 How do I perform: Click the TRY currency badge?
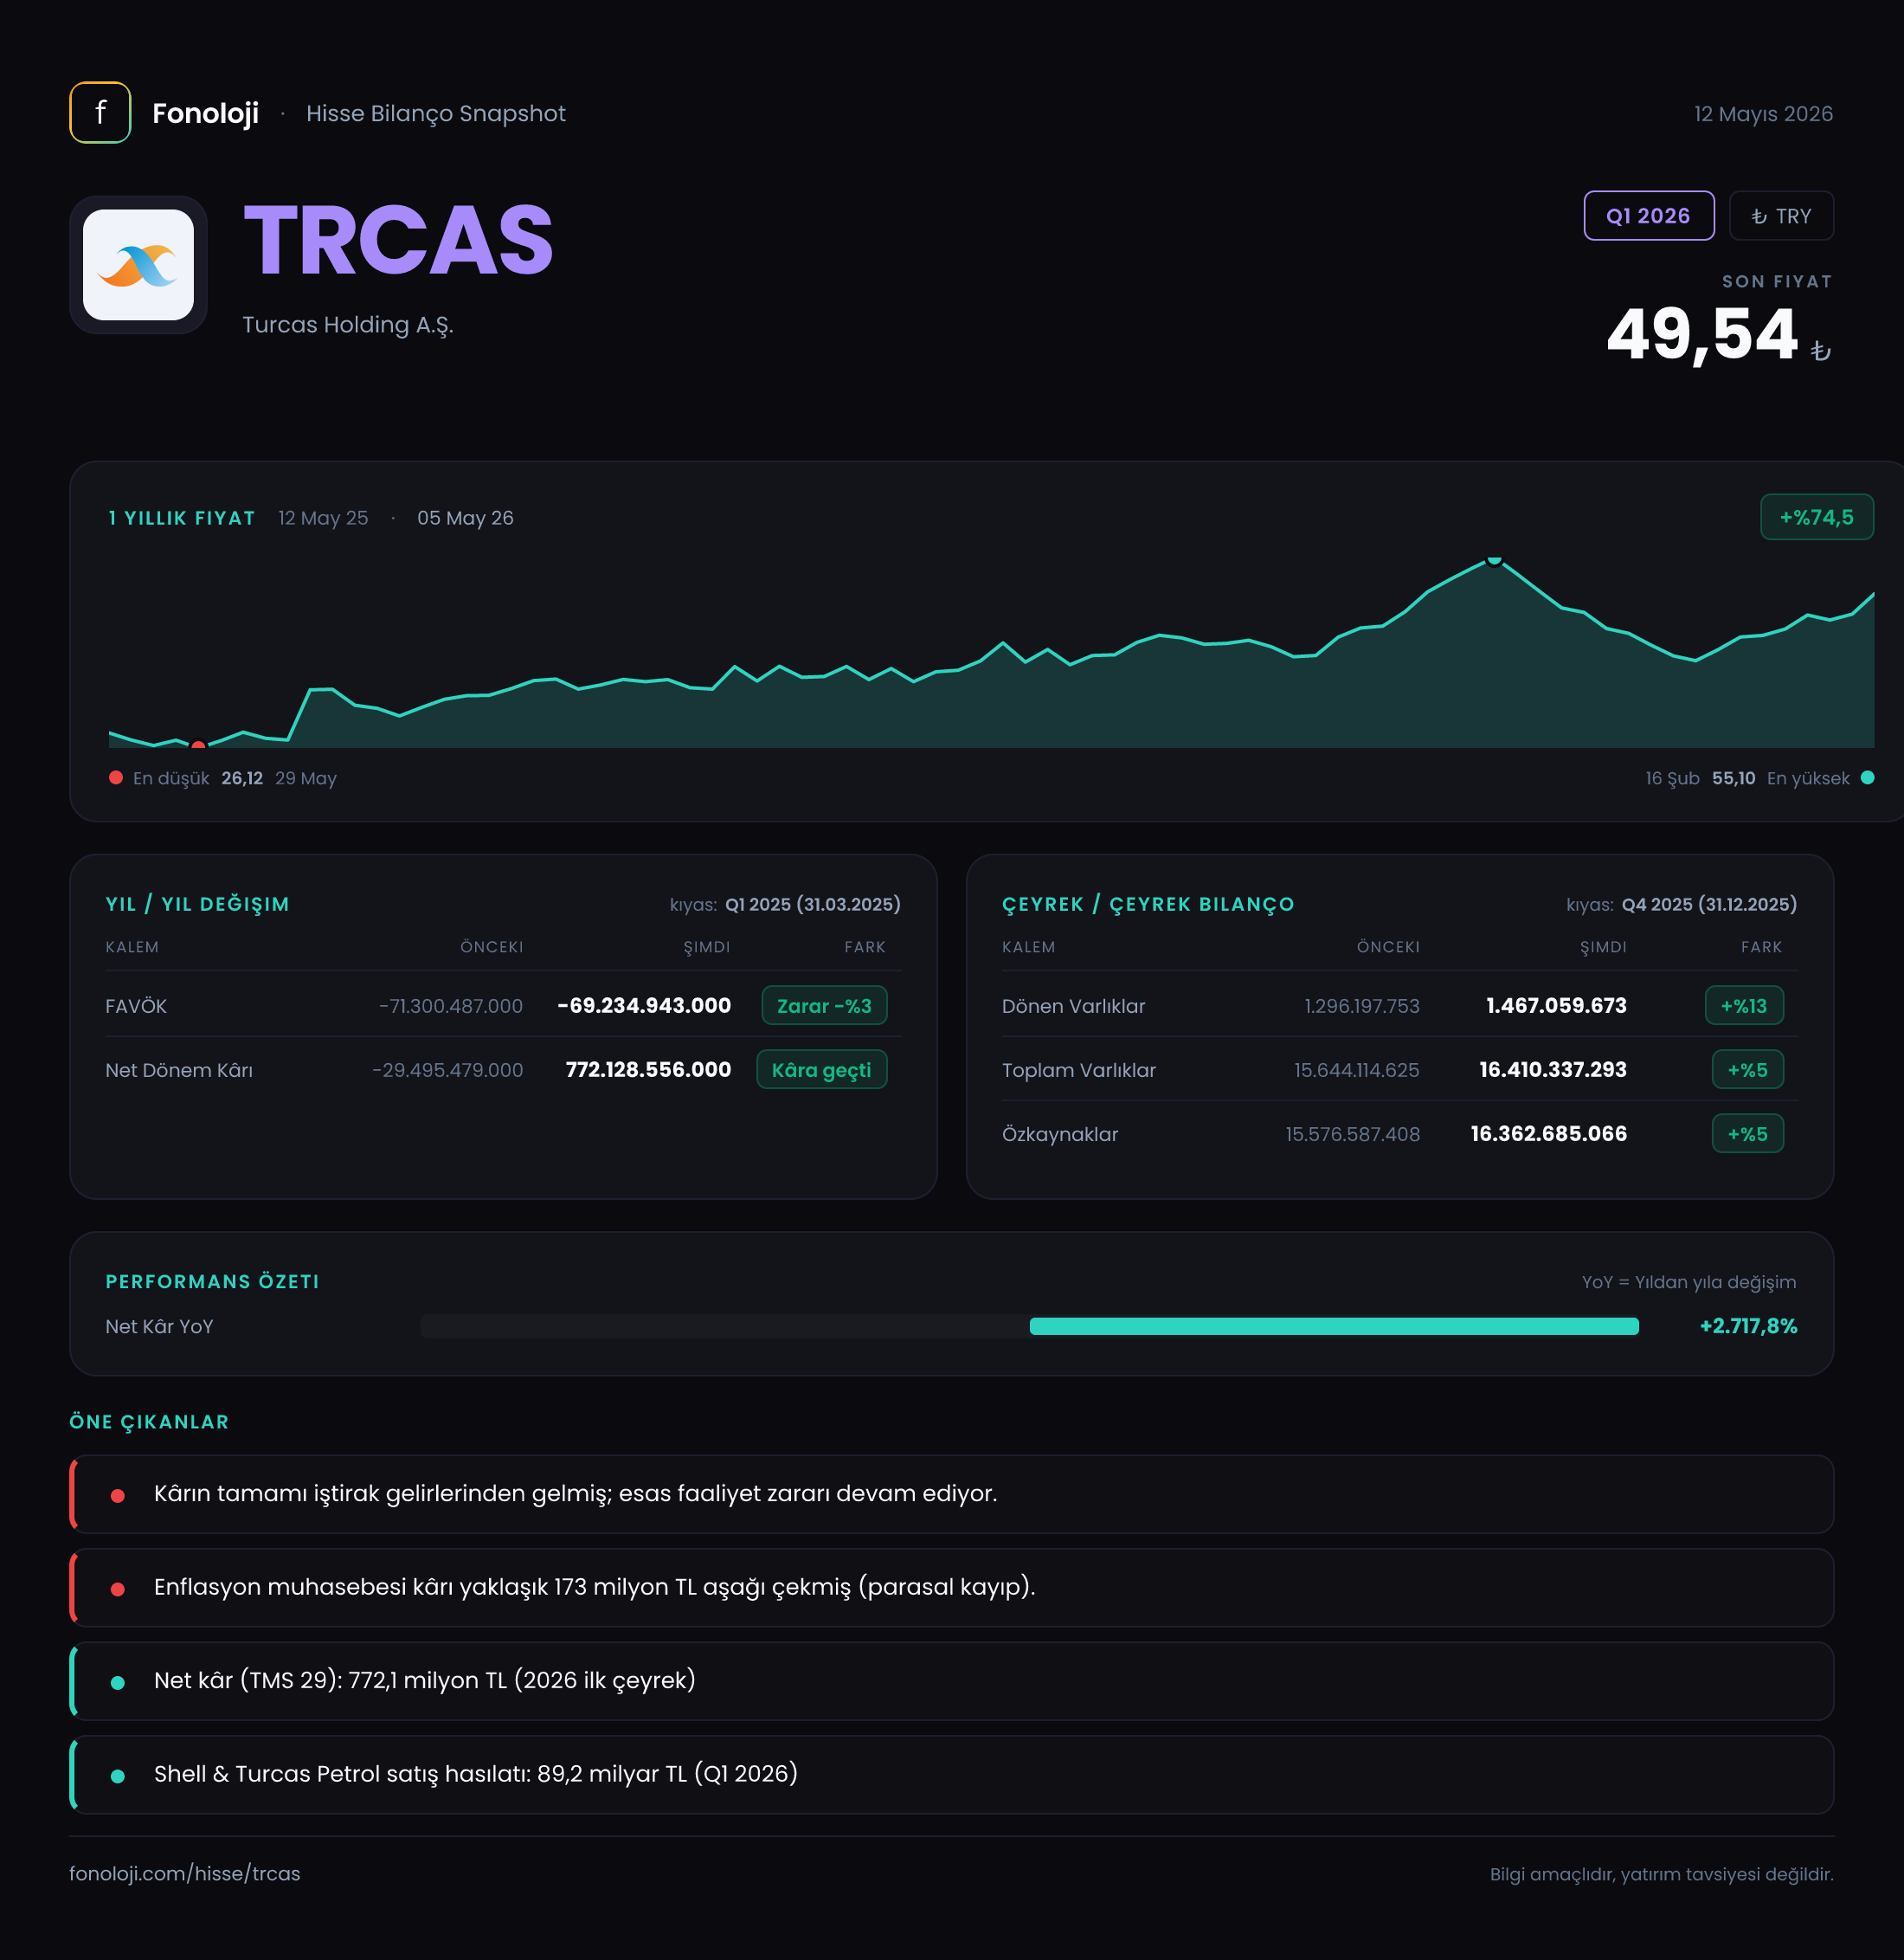pyautogui.click(x=1781, y=216)
